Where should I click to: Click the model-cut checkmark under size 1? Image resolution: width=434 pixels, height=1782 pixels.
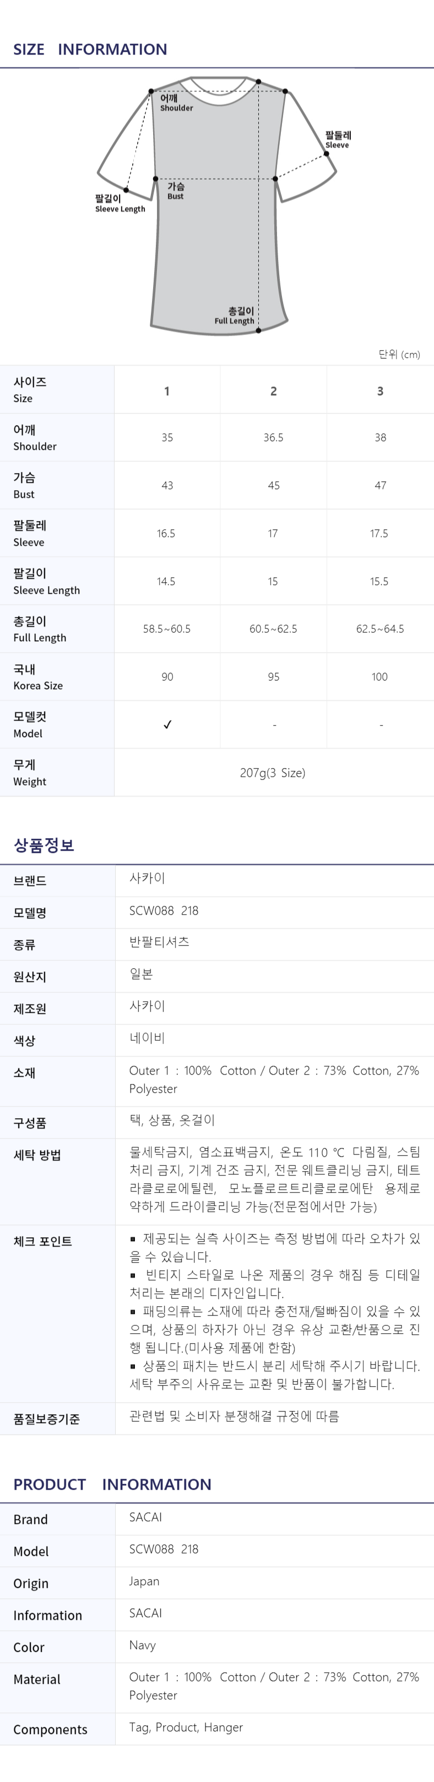167,724
